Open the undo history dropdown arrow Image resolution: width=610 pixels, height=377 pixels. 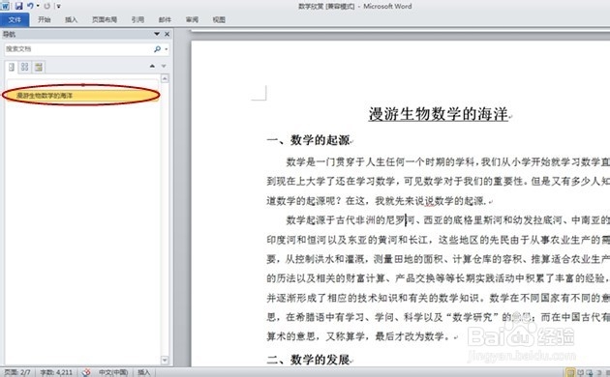38,6
